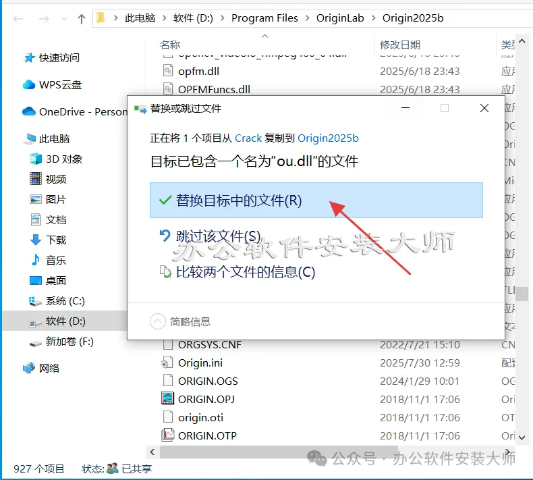Navigate forward in Explorer
Image resolution: width=533 pixels, height=480 pixels.
coord(44,19)
